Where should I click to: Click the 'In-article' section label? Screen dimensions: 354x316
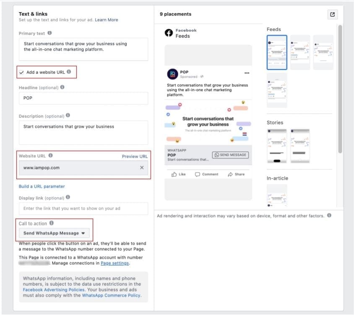click(x=277, y=178)
